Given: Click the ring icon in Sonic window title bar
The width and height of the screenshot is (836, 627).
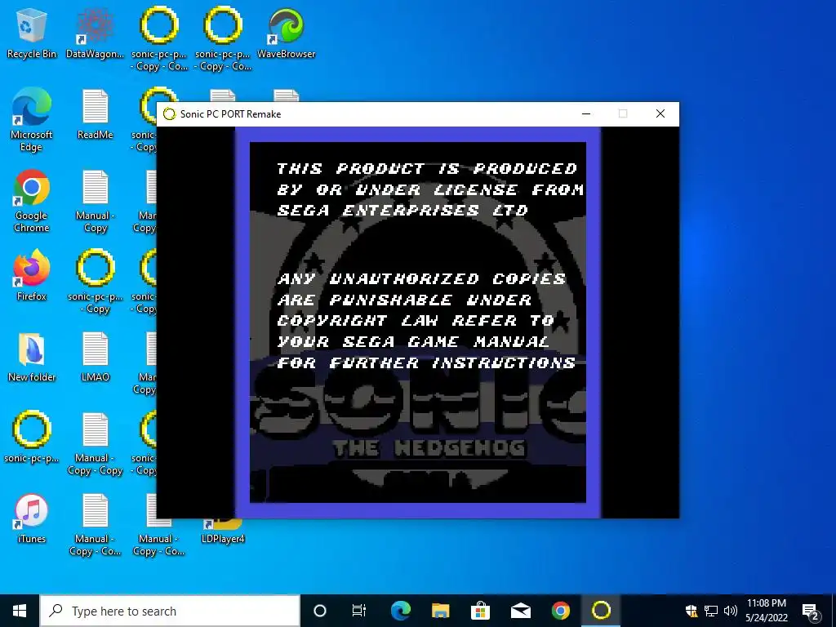Looking at the screenshot, I should click(169, 114).
